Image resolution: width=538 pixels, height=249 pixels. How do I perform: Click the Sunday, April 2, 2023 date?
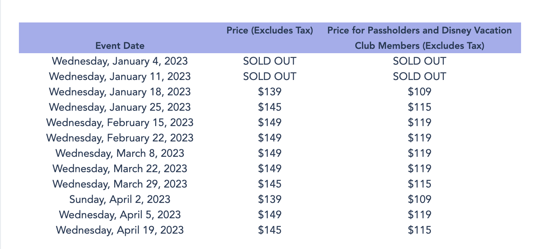coord(120,199)
